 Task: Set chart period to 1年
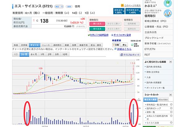42,54
